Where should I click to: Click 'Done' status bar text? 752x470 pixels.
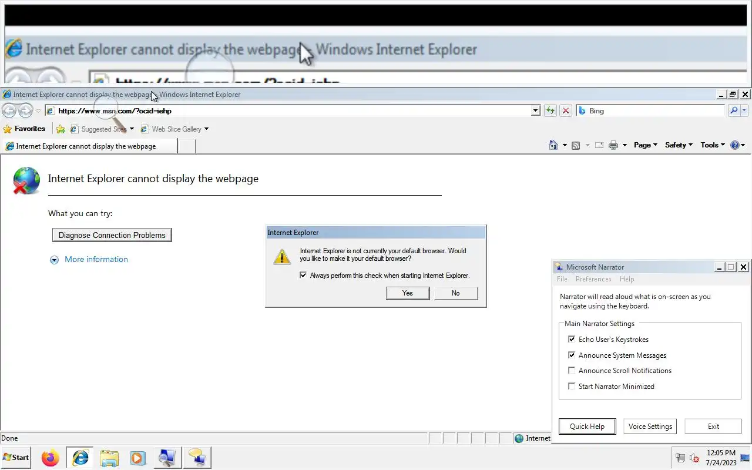coord(9,438)
